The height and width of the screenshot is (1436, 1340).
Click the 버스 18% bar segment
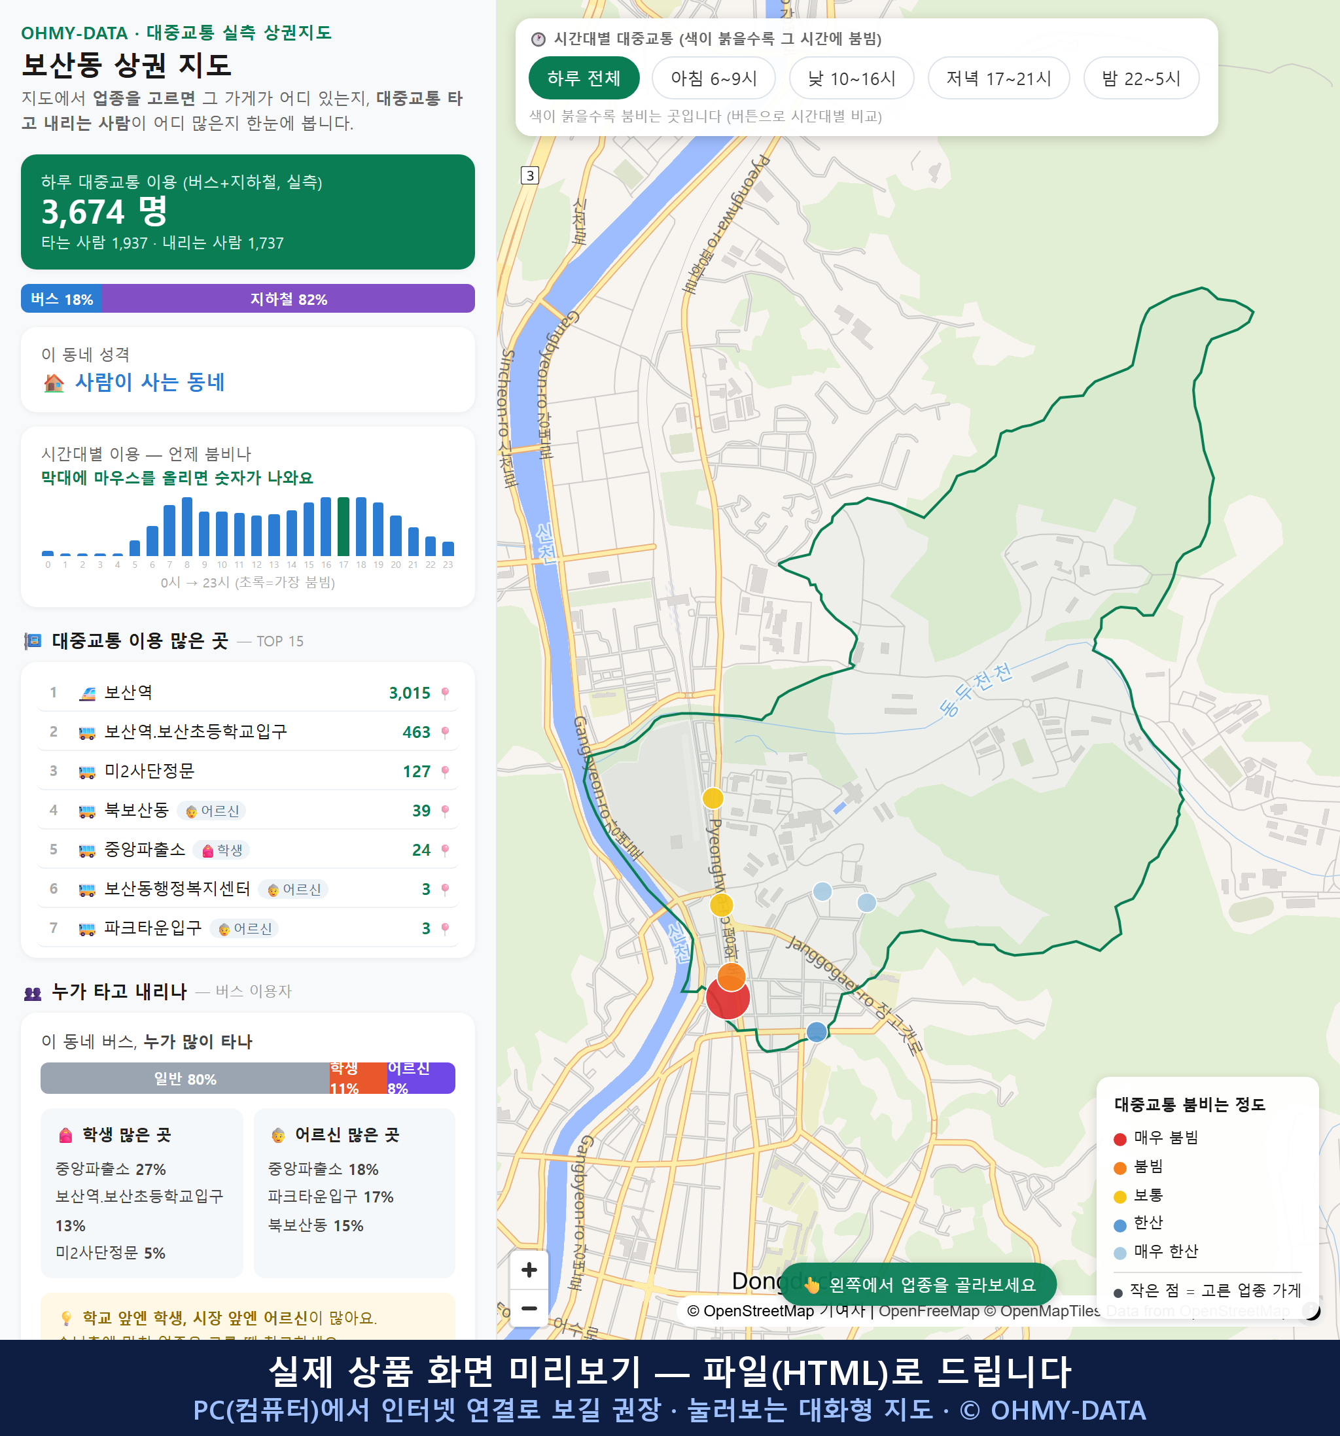click(62, 299)
